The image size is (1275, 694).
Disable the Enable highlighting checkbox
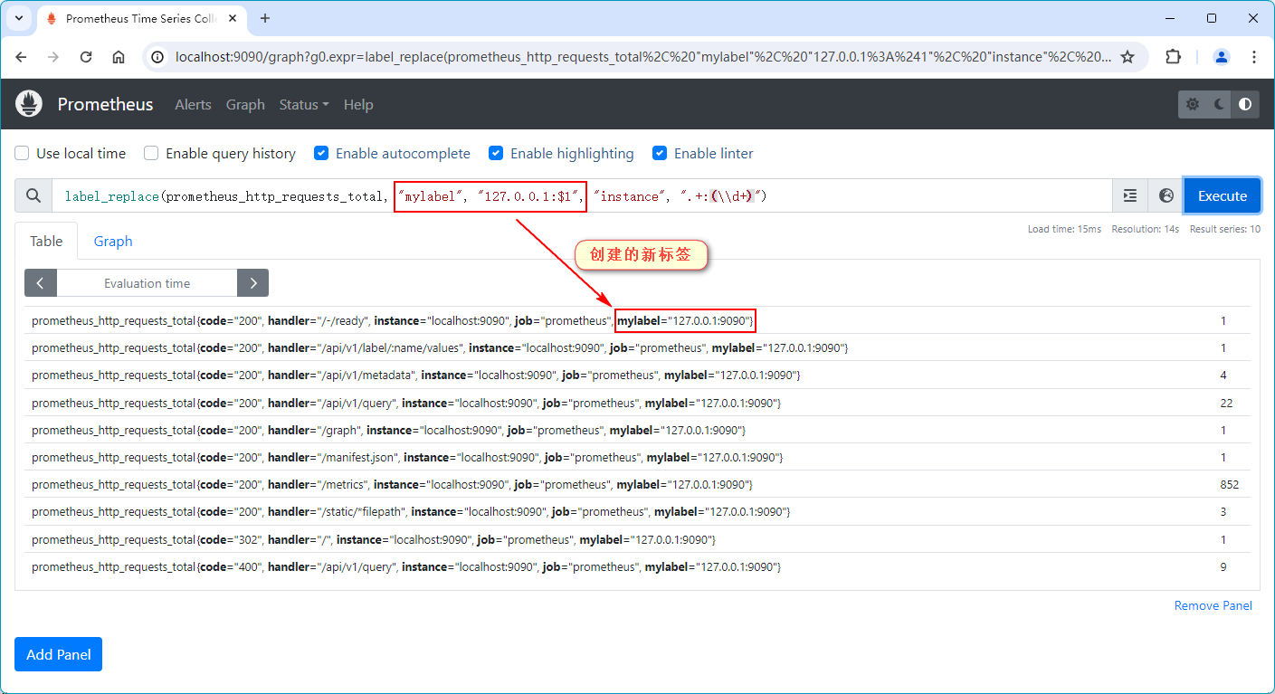tap(496, 153)
